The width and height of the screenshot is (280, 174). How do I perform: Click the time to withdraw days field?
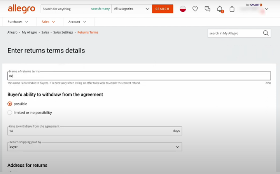click(x=89, y=131)
